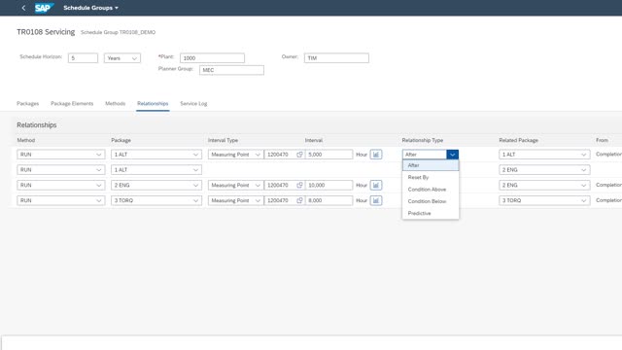Choose Condition Below relationship type

click(x=431, y=201)
